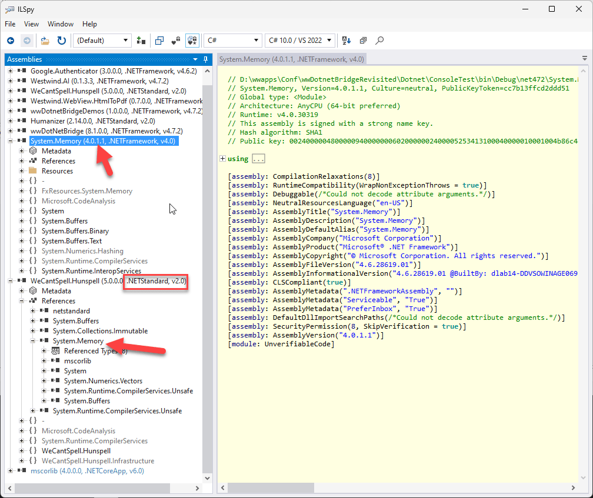Screen dimensions: 593x498
Task: Click the collapse all tree nodes icon
Action: pyautogui.click(x=362, y=41)
